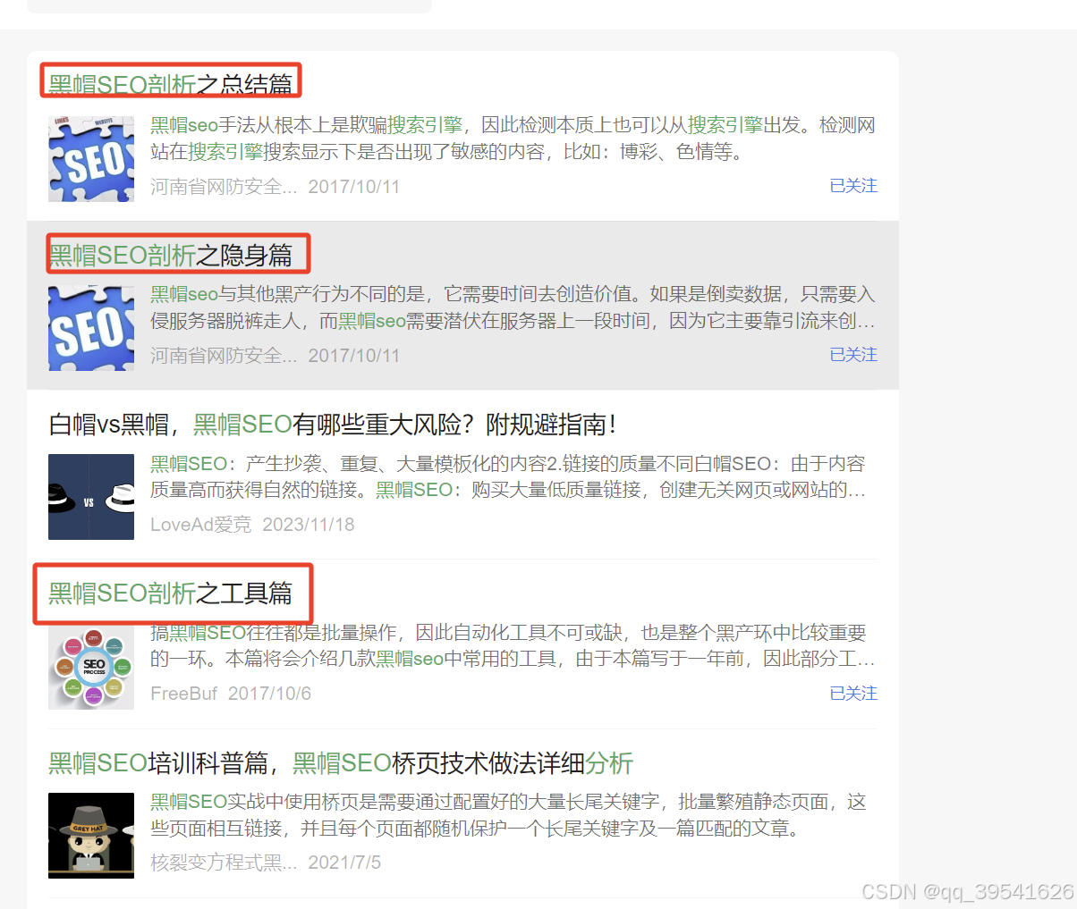This screenshot has width=1077, height=909.
Task: Open article 黑帽SEO剖析之总结篇
Action: tap(170, 84)
